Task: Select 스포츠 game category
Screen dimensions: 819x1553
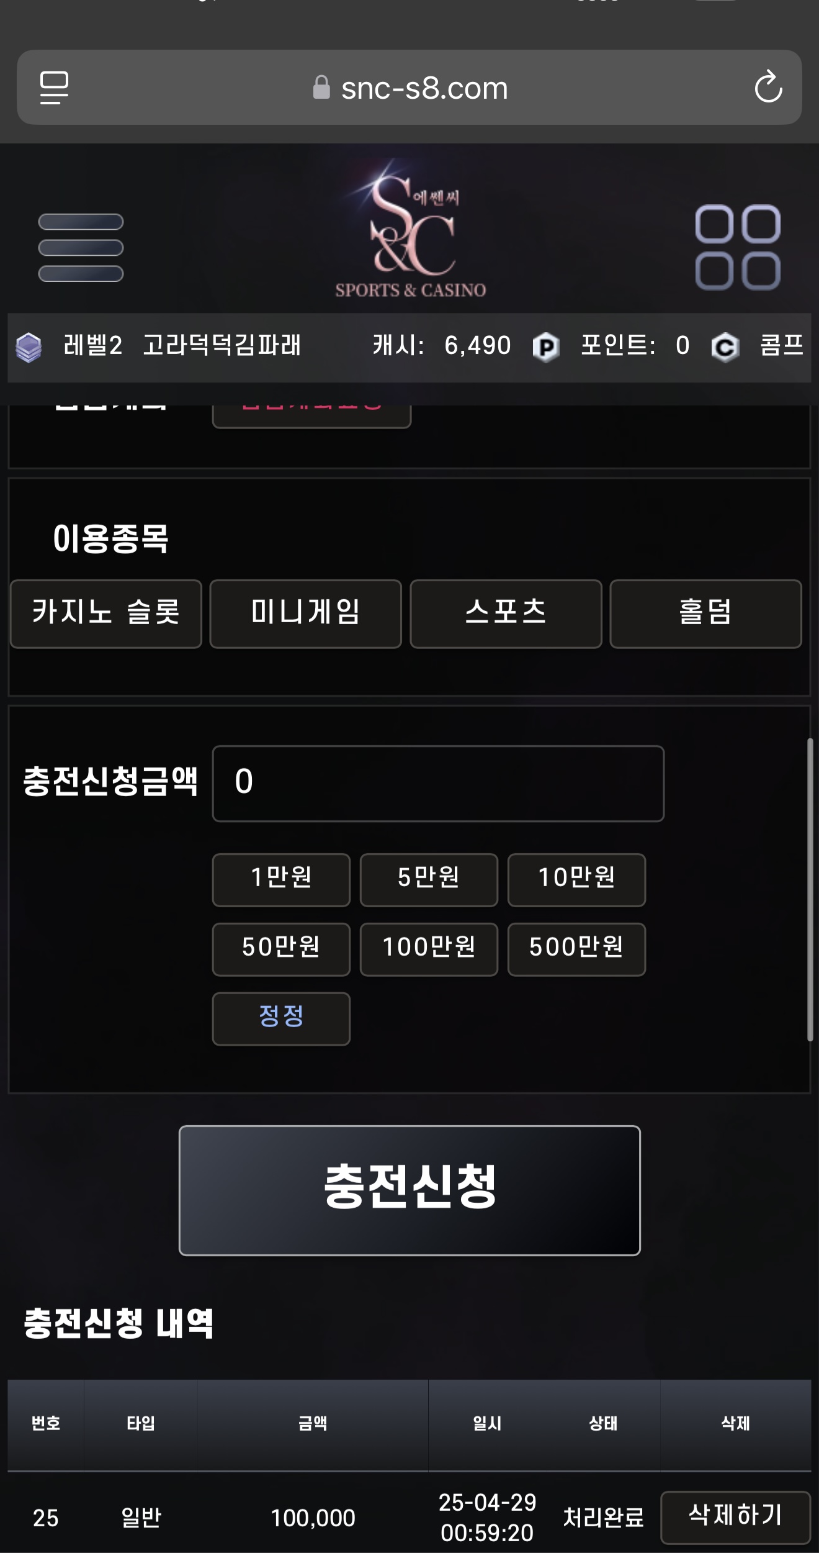Action: tap(506, 614)
